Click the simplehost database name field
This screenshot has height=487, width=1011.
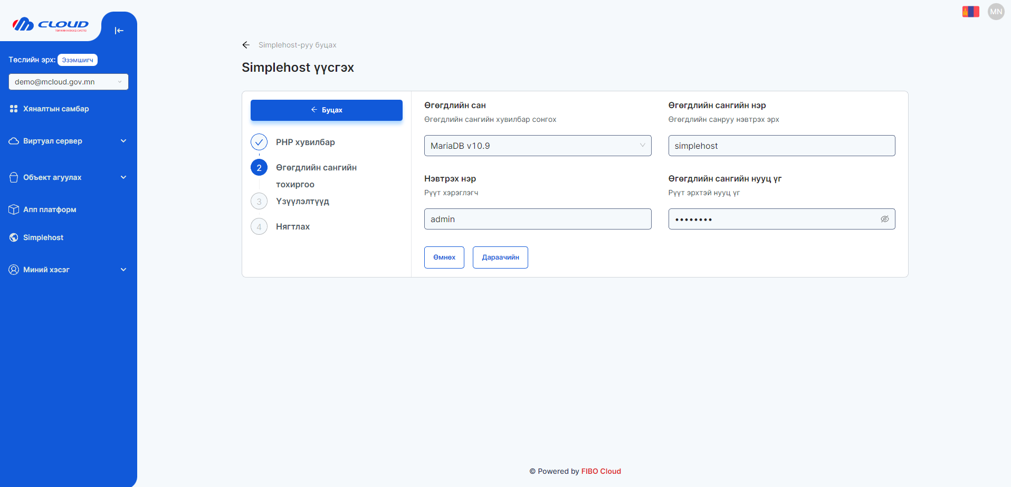781,146
